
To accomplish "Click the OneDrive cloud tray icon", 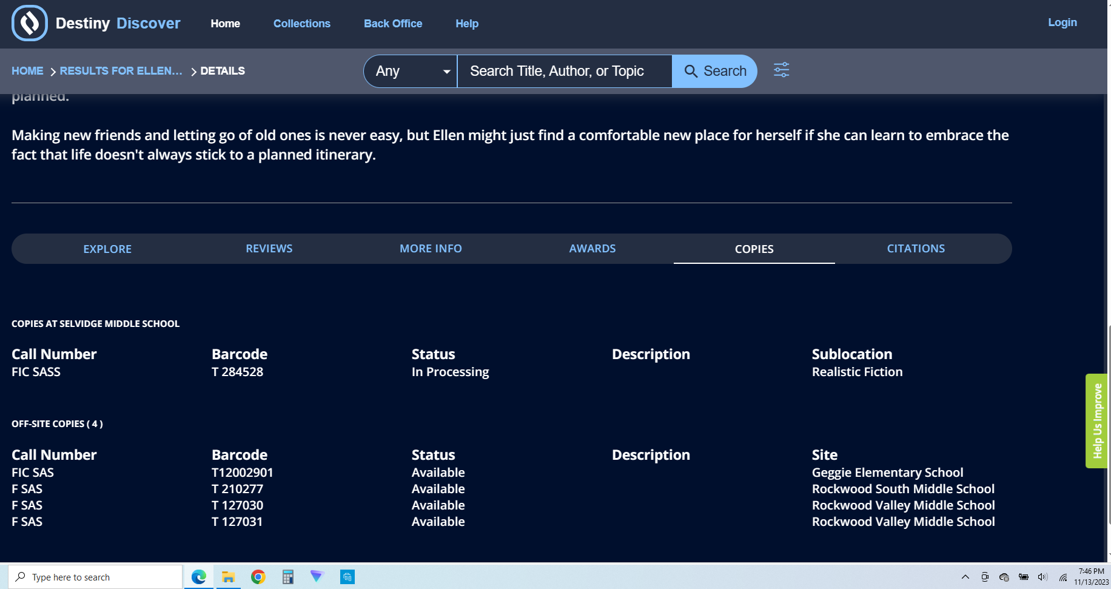I will coord(1004,577).
